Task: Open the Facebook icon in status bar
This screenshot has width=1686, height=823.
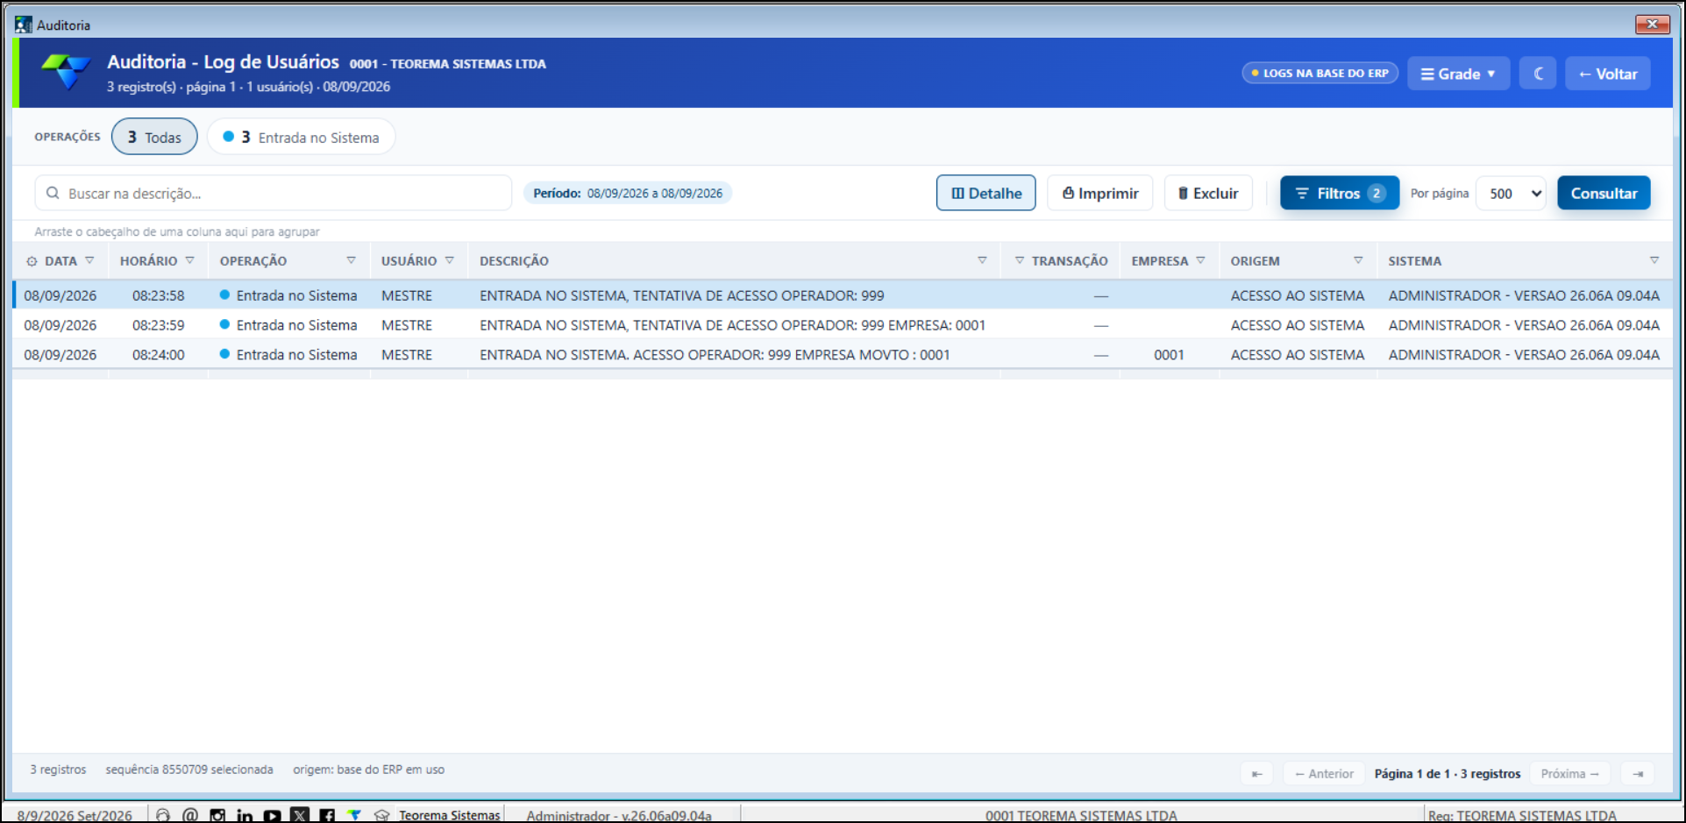Action: [x=327, y=815]
